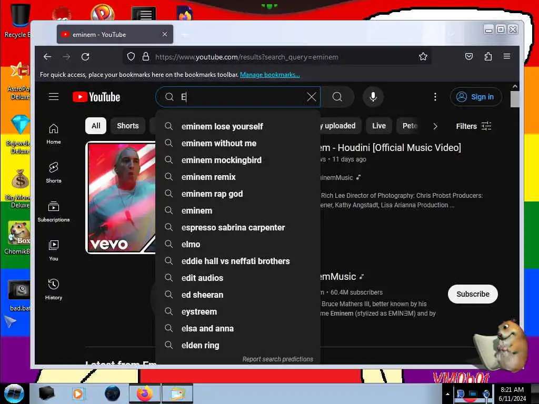Choose suggestion elden ring

(x=238, y=345)
